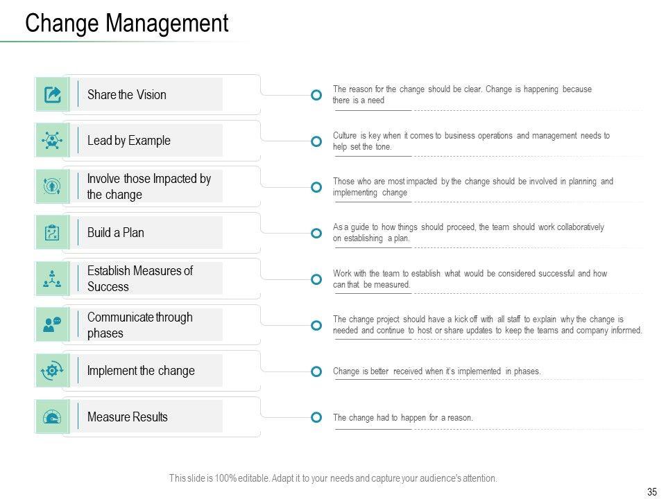Click the circle bullet beside 'The change had to happen' text
Viewport: 666px width, 499px height.
[x=316, y=417]
